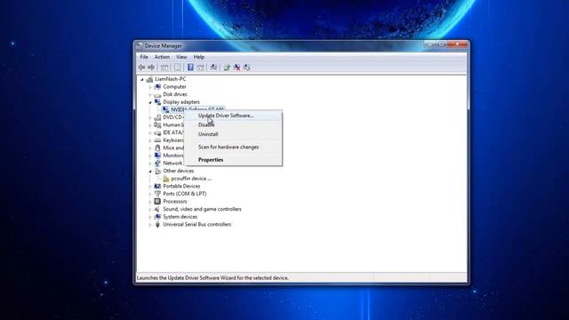Click the Disk drives category icon
569x320 pixels.
click(x=157, y=94)
